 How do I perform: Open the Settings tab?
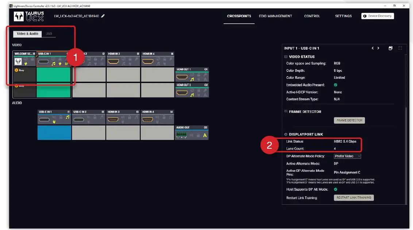(343, 16)
